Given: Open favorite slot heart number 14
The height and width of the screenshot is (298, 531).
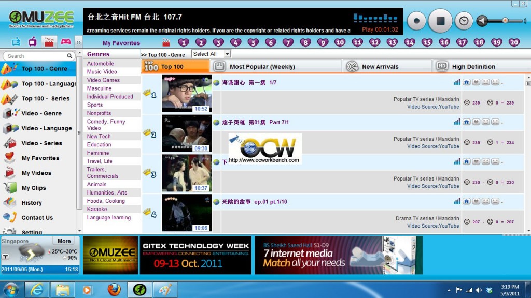Looking at the screenshot, I should tap(410, 42).
